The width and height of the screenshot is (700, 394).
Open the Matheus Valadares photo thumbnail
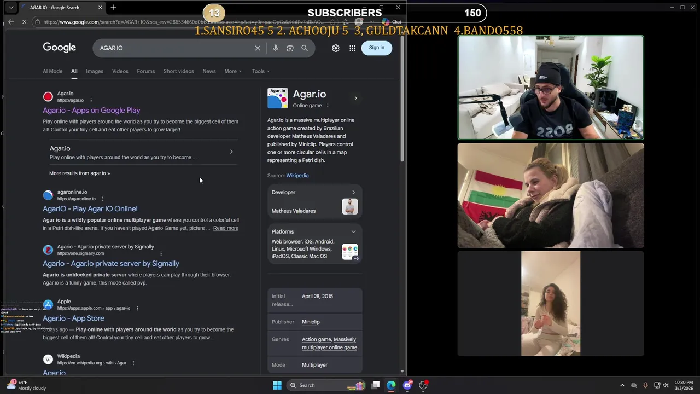[x=350, y=206]
